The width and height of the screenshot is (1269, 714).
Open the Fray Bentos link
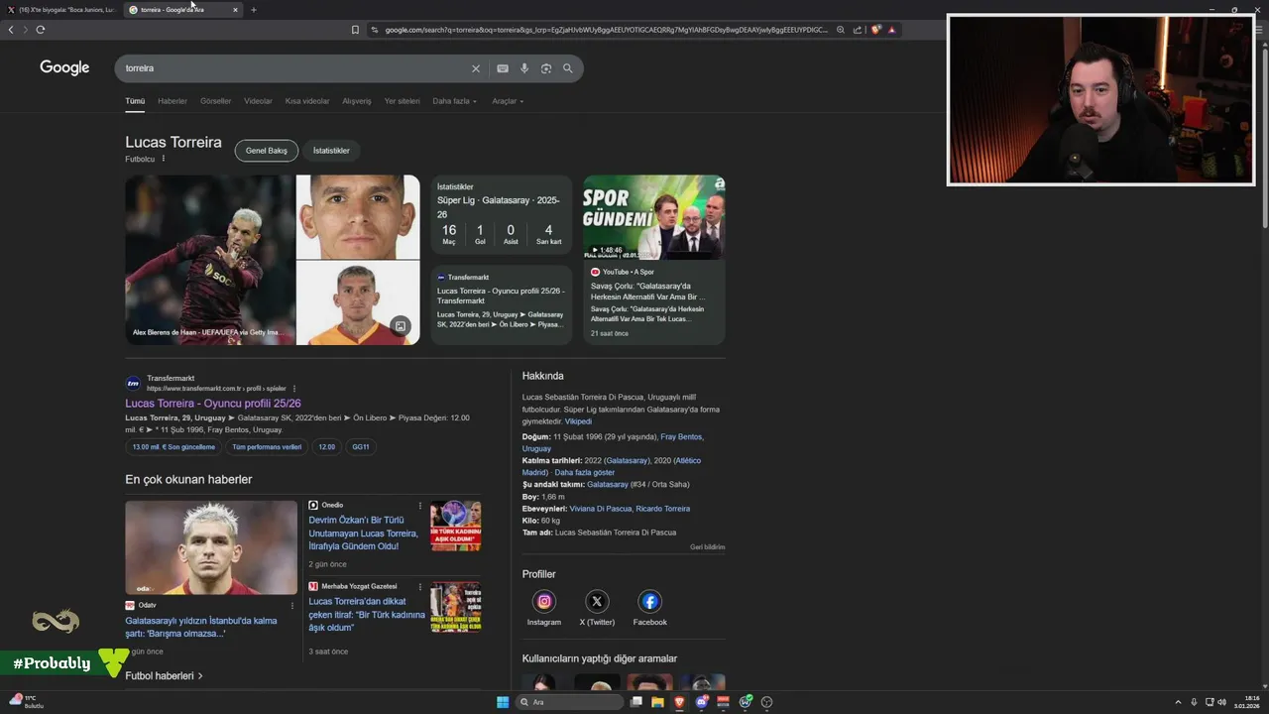coord(682,436)
